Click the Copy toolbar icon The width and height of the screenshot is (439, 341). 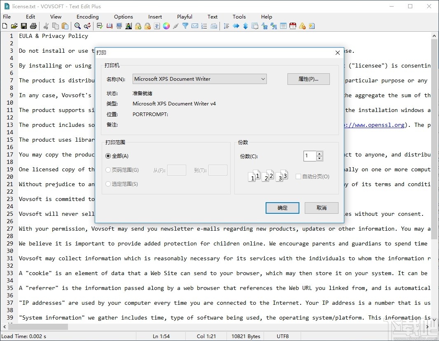tap(56, 26)
